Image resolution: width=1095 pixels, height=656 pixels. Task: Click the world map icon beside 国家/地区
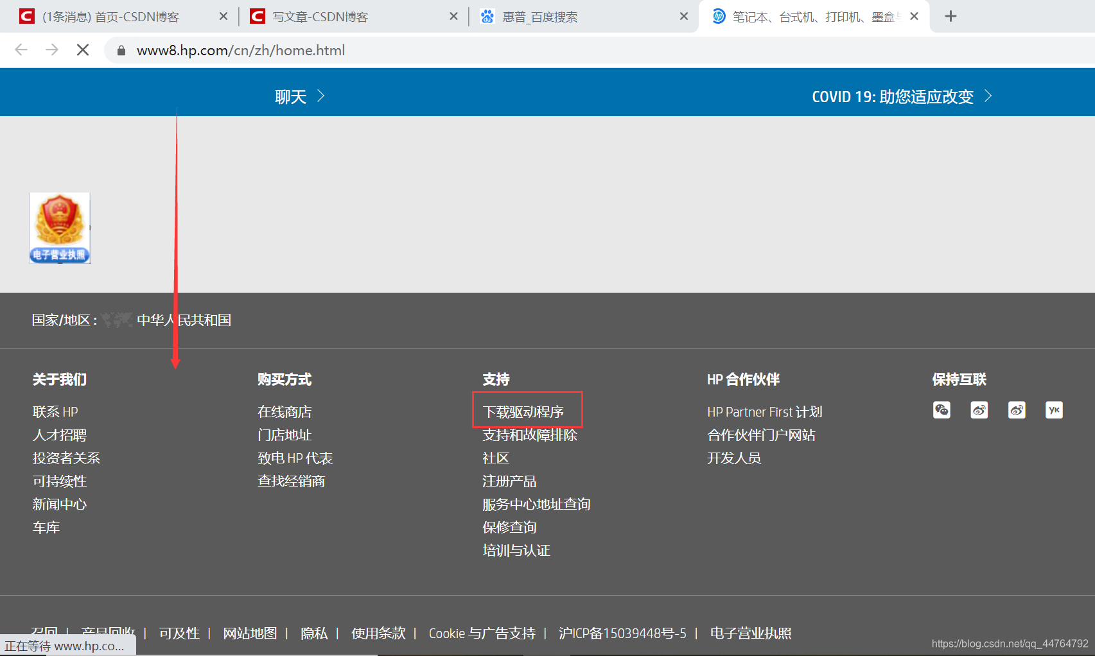[x=117, y=320]
